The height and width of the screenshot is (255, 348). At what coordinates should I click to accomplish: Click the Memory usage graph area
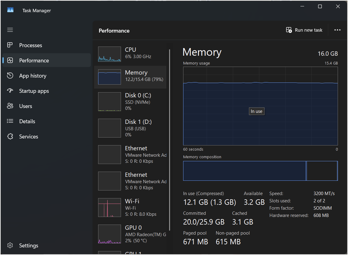pos(260,106)
